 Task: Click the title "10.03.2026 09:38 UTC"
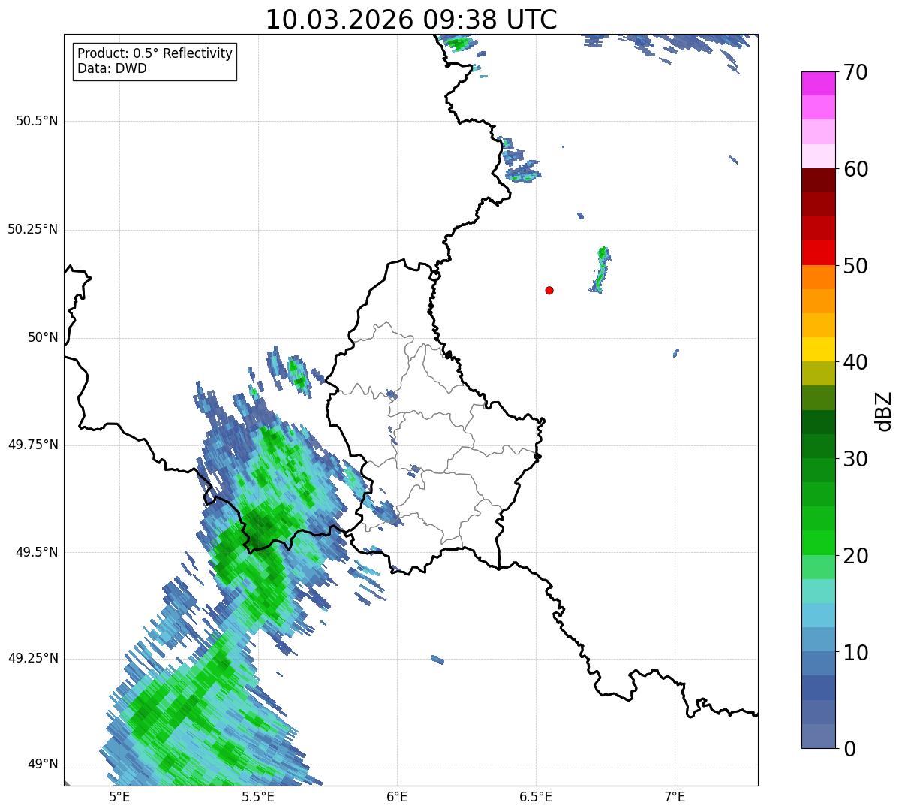pyautogui.click(x=411, y=20)
